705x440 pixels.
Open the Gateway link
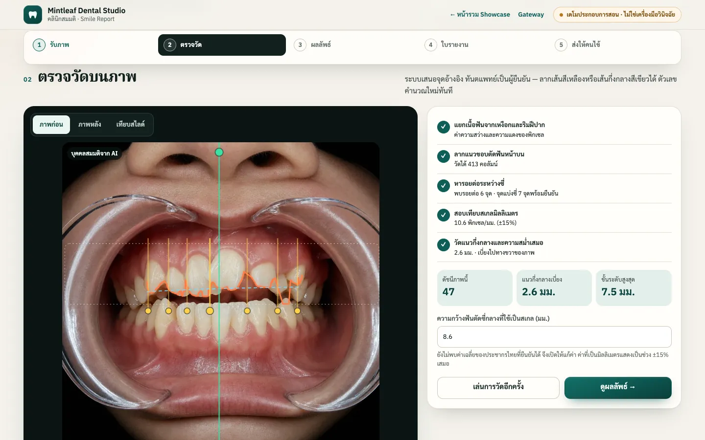coord(531,15)
